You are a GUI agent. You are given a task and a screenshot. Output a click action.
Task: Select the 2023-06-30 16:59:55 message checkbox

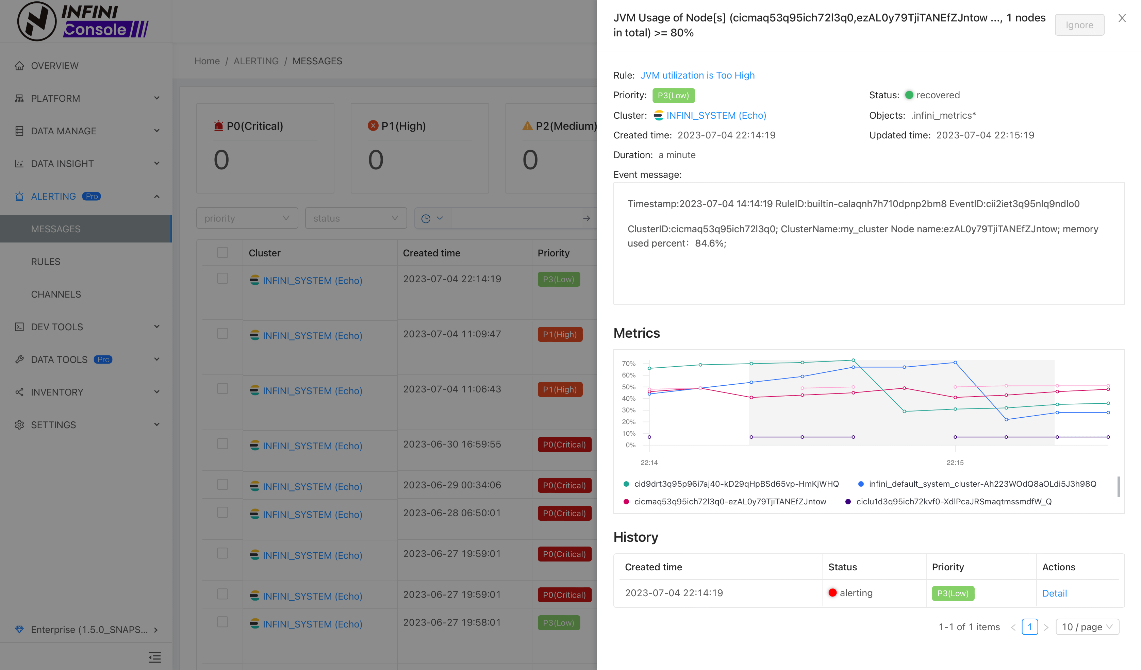coord(222,443)
